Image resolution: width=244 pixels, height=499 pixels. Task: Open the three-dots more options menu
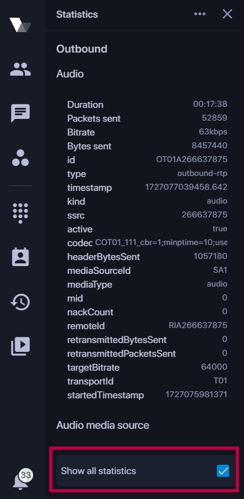[200, 14]
